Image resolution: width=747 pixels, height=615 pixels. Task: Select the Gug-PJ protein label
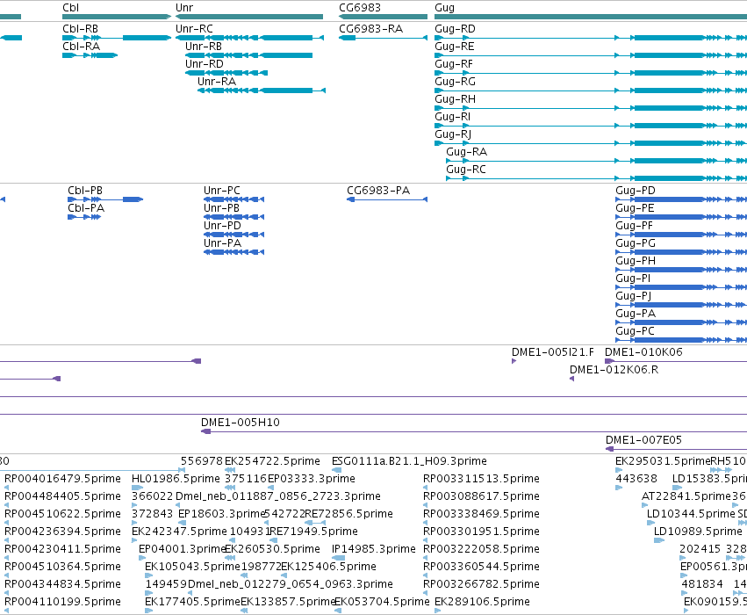click(633, 297)
